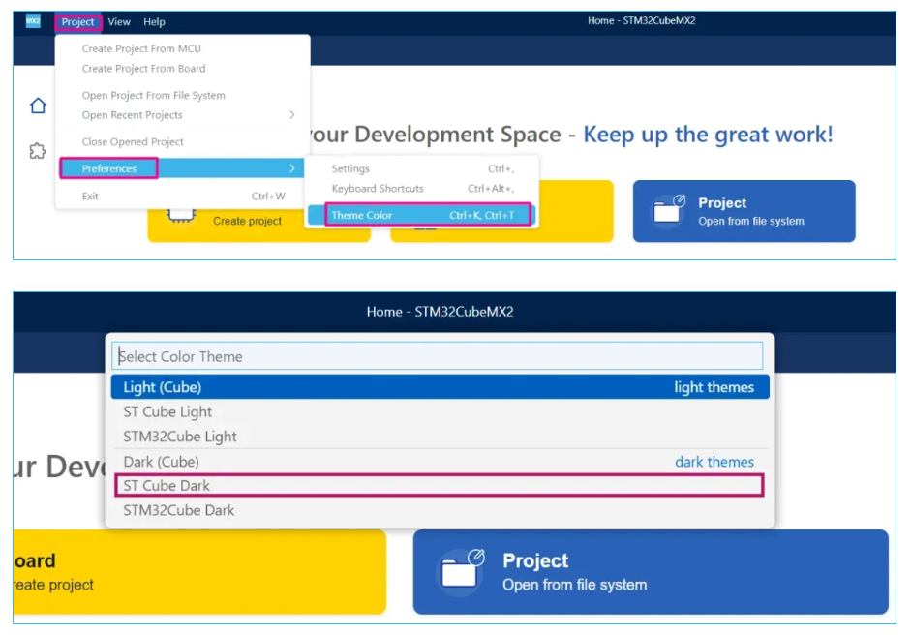Select the STM32Cube Dark theme

click(x=440, y=510)
